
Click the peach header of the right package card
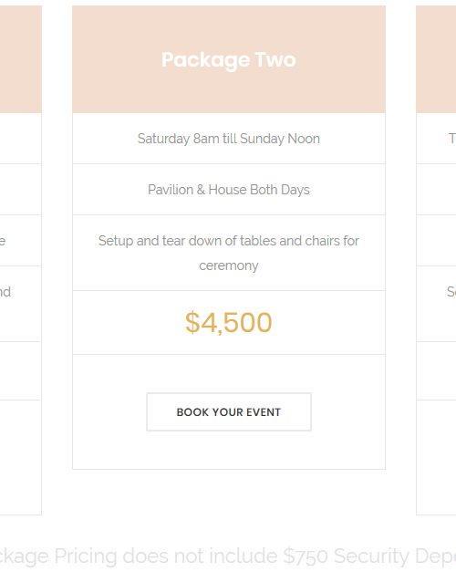point(436,59)
